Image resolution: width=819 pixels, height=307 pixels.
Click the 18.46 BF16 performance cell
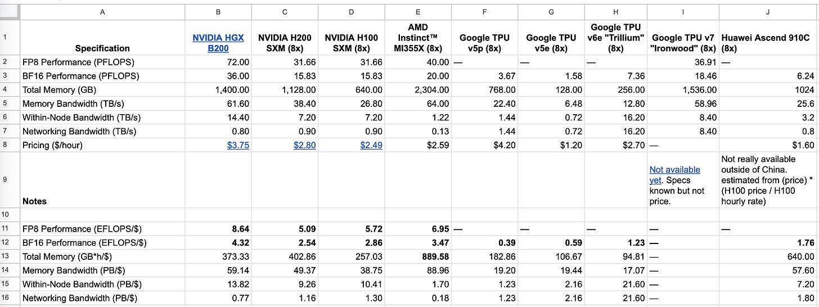tap(683, 76)
